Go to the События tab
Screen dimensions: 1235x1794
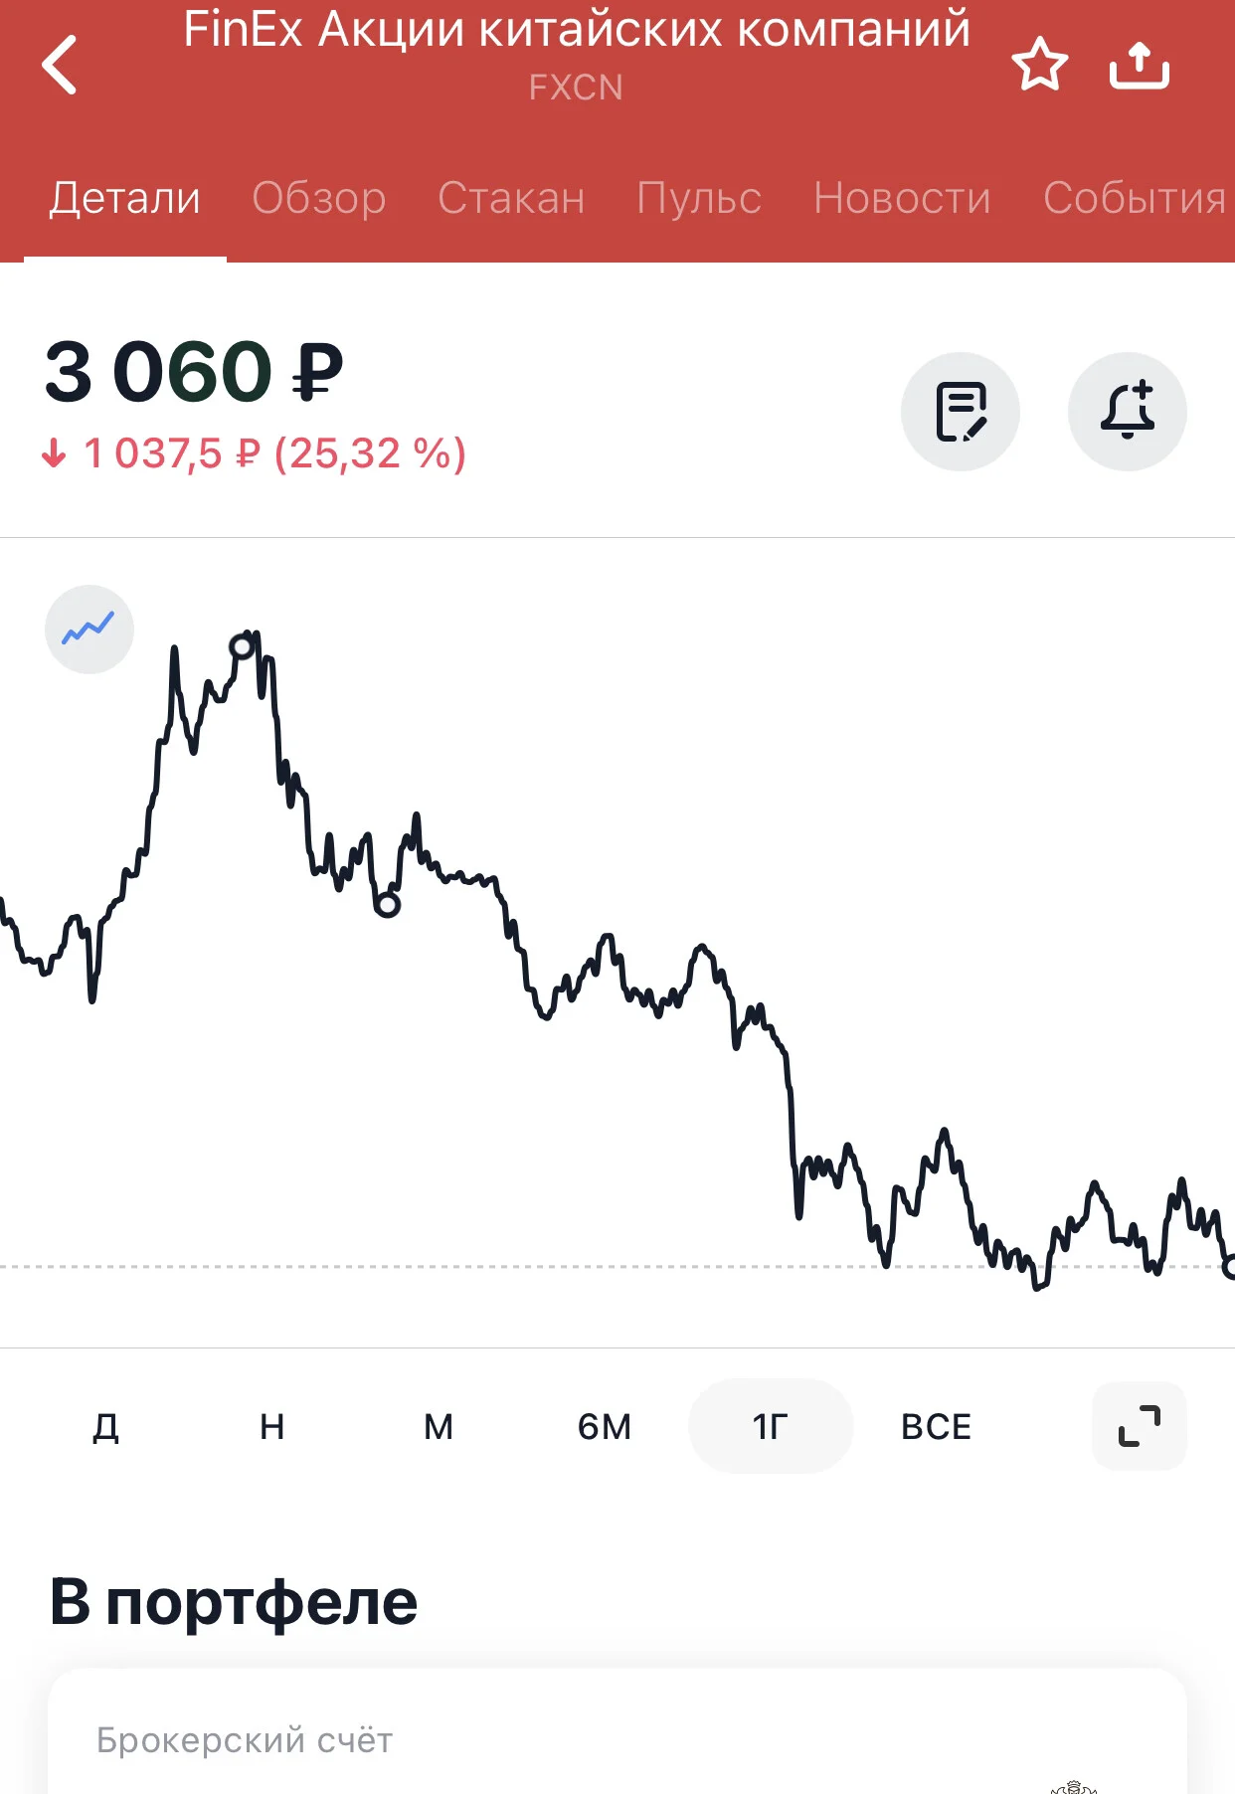[x=1135, y=198]
